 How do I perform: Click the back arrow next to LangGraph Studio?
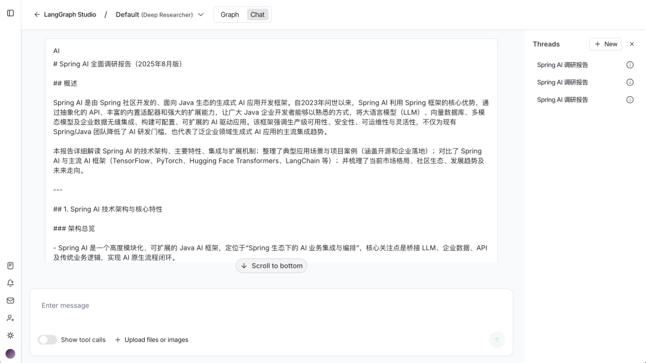[37, 15]
